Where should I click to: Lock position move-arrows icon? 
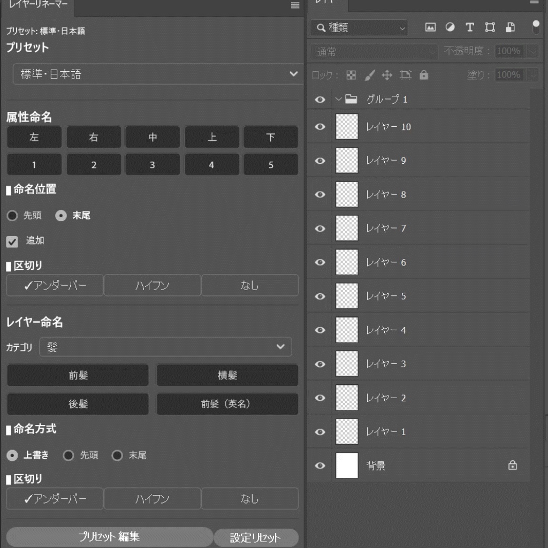(387, 75)
